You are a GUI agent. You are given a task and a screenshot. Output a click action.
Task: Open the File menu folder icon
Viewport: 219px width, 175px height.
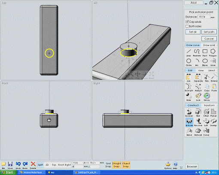click(x=3, y=165)
